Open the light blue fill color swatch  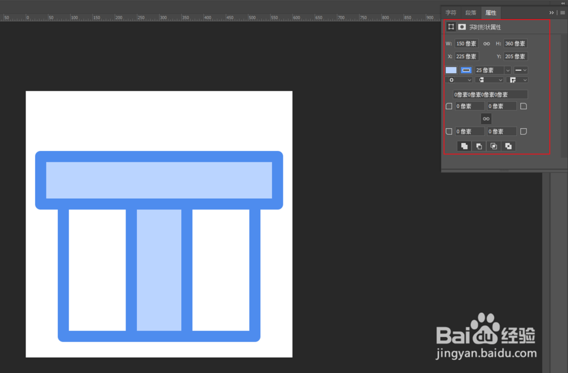tap(451, 70)
